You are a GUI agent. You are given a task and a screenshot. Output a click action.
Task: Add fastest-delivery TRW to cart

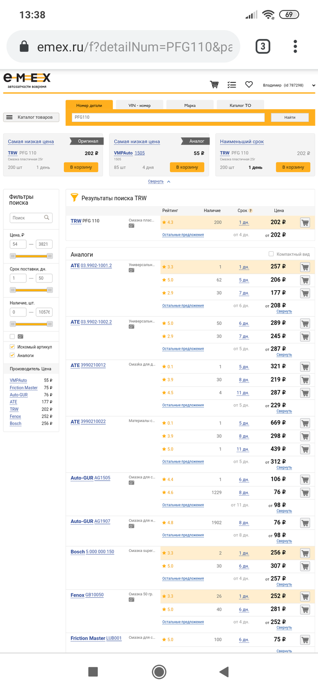tap(293, 167)
